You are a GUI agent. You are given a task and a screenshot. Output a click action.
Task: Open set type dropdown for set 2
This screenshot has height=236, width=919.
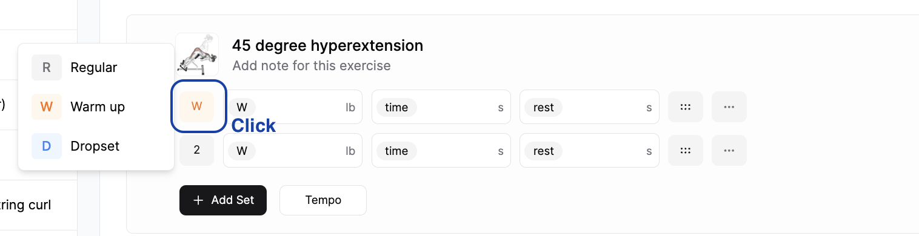197,150
